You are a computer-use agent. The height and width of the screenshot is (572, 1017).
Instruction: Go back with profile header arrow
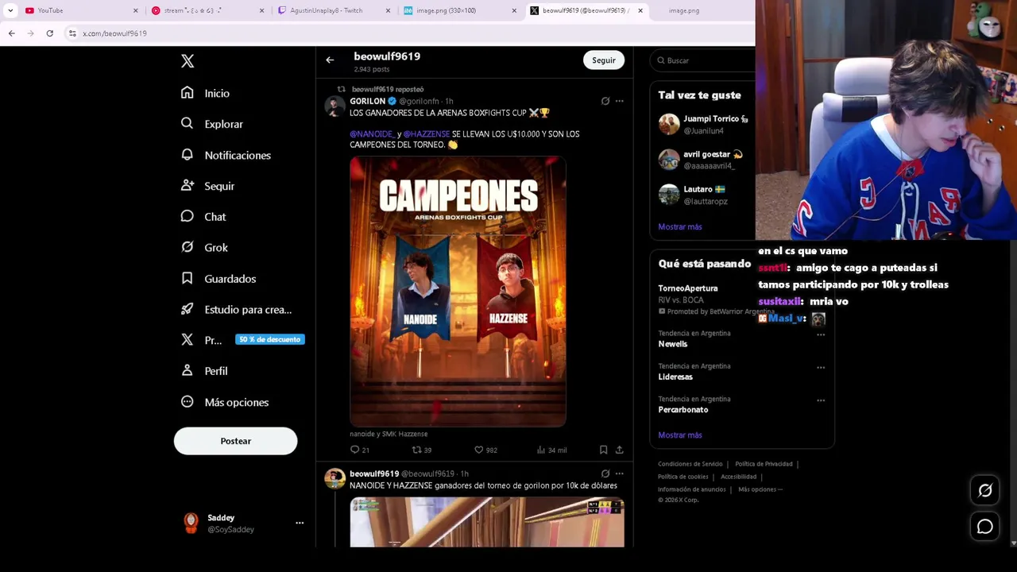[330, 60]
